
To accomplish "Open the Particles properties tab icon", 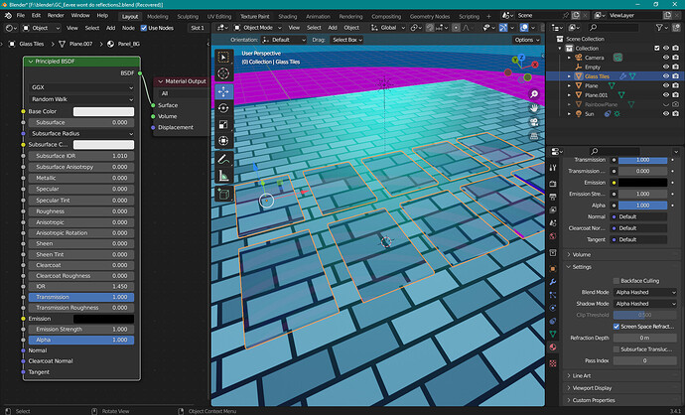I will pos(553,295).
